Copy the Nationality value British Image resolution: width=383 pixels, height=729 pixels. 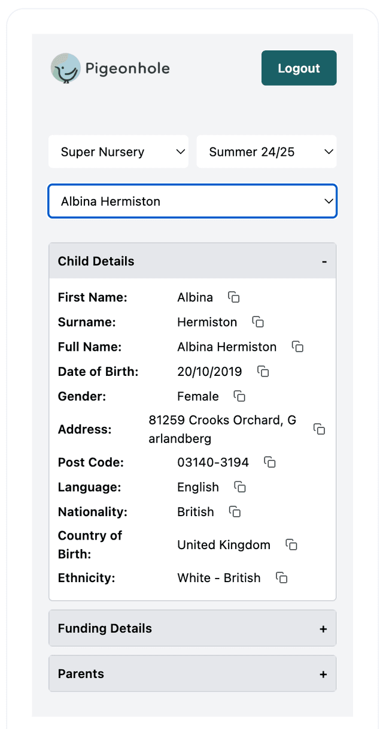(x=235, y=512)
